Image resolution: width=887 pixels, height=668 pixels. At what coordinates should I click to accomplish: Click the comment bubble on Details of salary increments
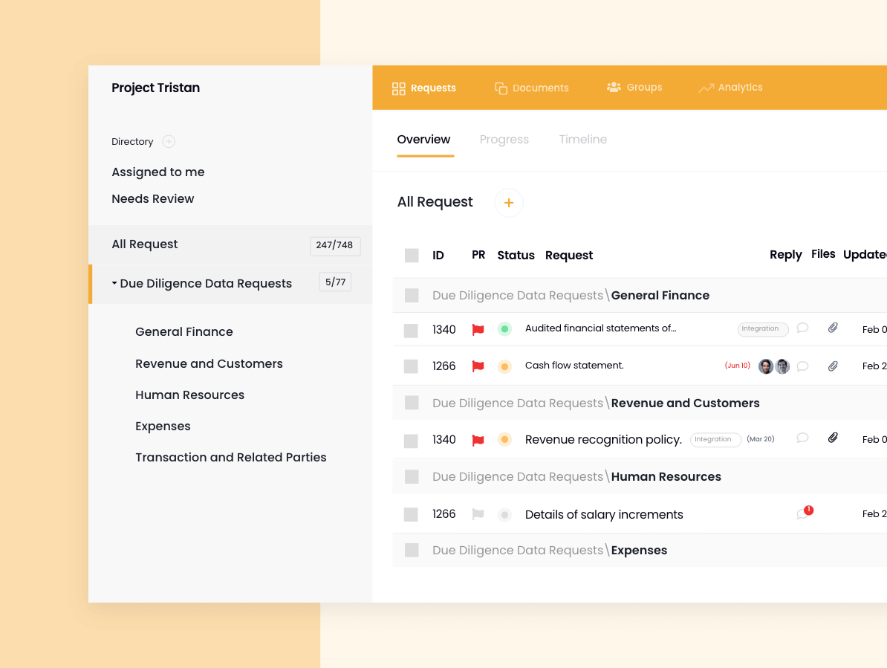802,513
